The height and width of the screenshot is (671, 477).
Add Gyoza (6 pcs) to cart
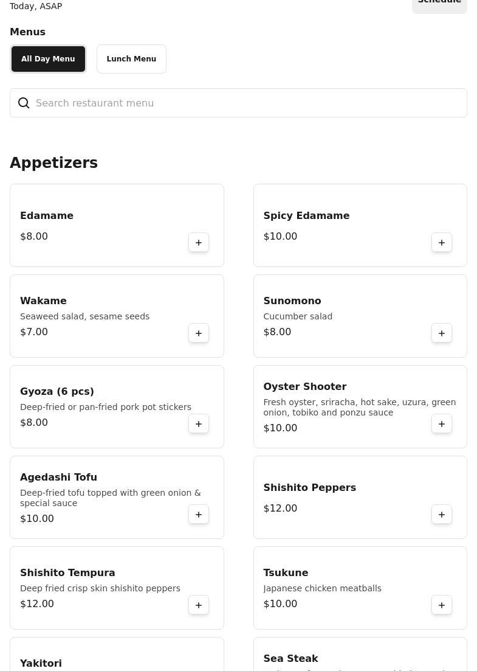click(199, 424)
